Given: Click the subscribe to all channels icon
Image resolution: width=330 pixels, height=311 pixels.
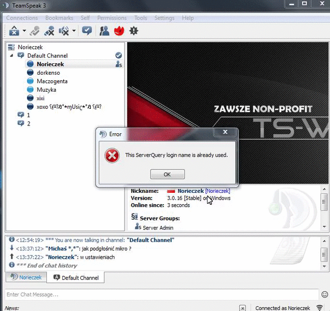Looking at the screenshot, I should [x=87, y=31].
